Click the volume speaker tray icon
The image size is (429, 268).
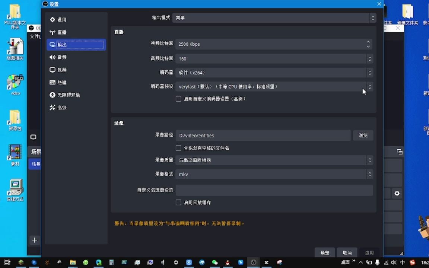[x=394, y=262]
